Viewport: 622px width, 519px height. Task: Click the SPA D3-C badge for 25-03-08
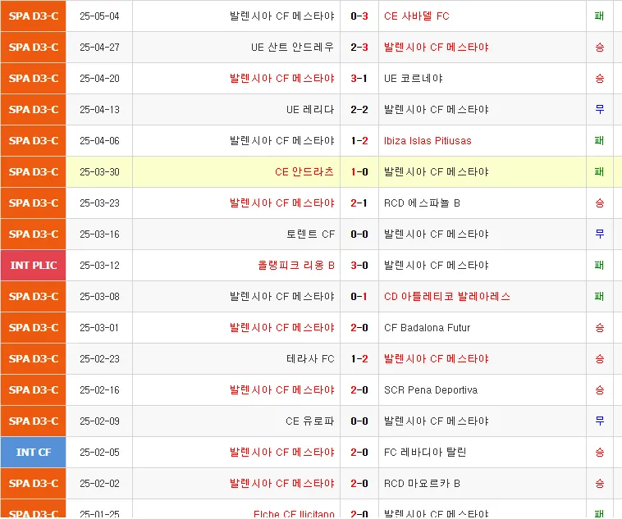pos(34,296)
